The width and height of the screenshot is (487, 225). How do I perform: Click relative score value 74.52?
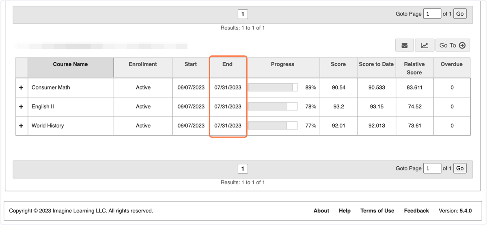414,106
